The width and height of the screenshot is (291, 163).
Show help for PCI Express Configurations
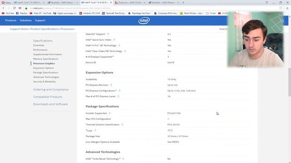(120, 91)
